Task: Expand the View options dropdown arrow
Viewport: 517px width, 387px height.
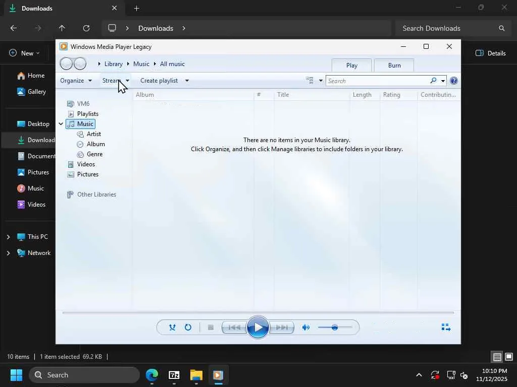Action: (x=321, y=81)
